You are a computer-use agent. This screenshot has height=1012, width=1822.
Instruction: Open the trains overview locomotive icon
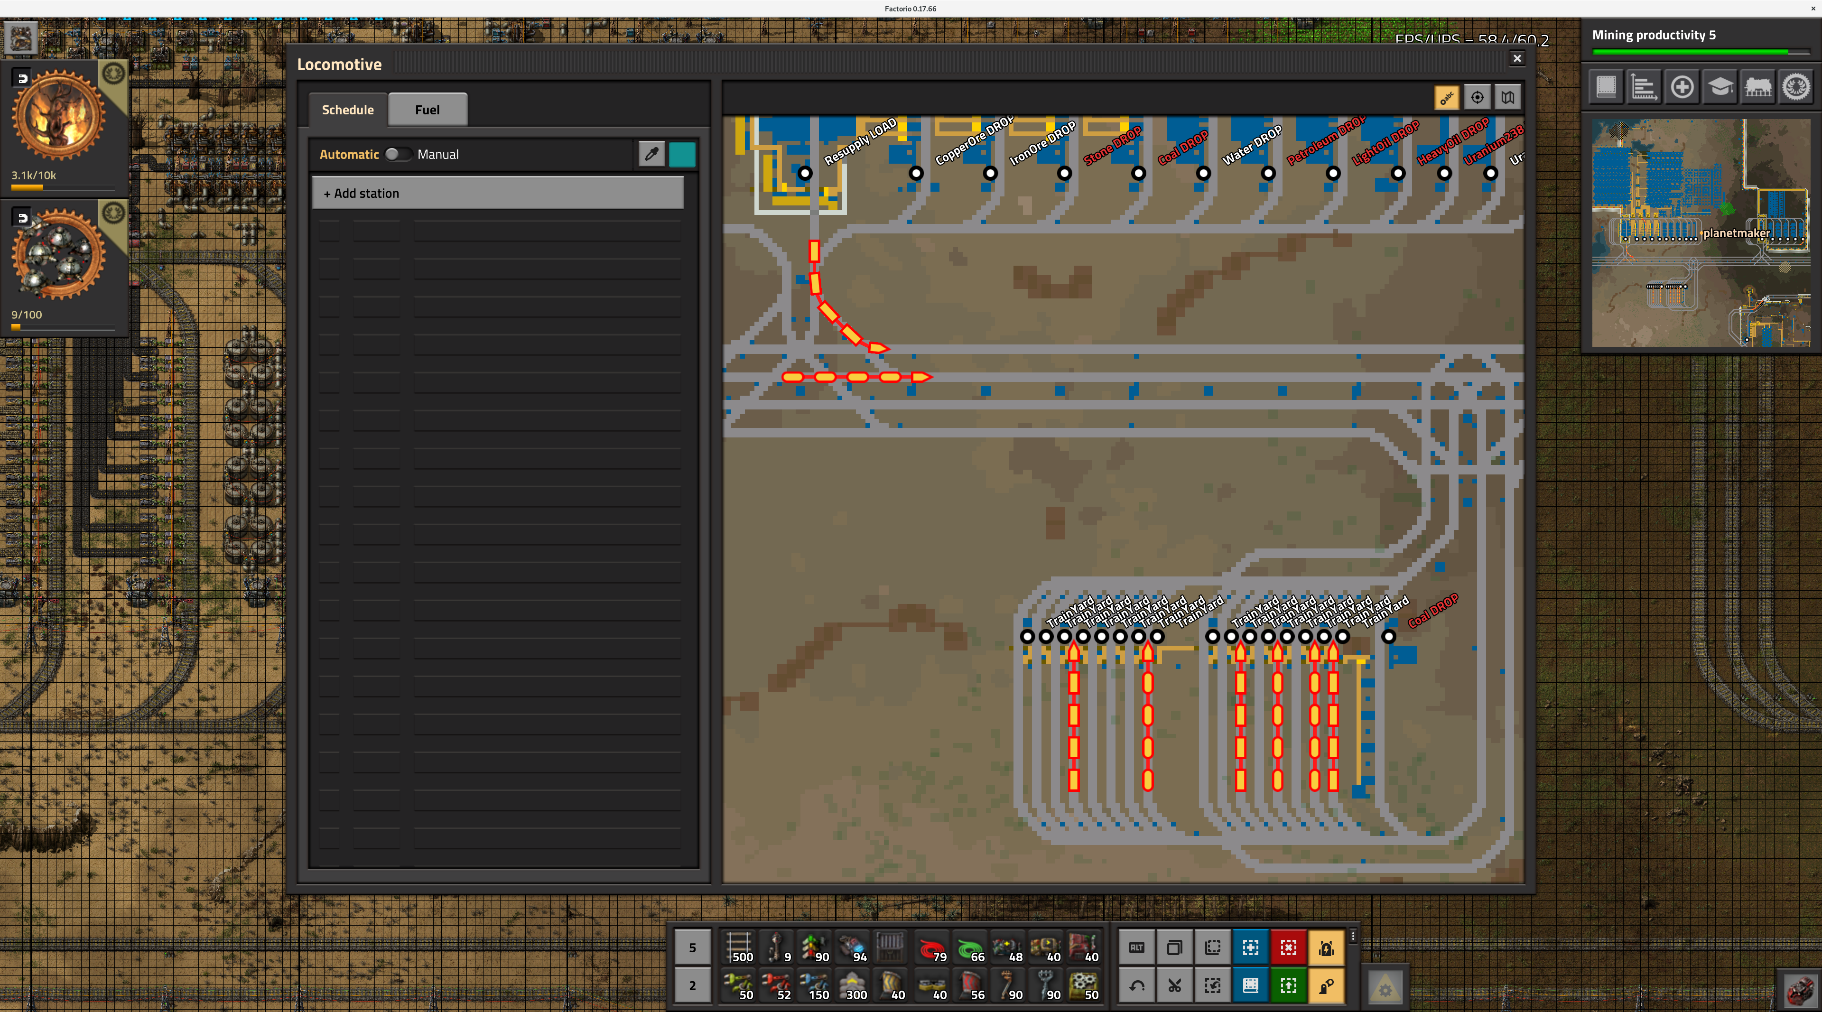(x=1757, y=87)
